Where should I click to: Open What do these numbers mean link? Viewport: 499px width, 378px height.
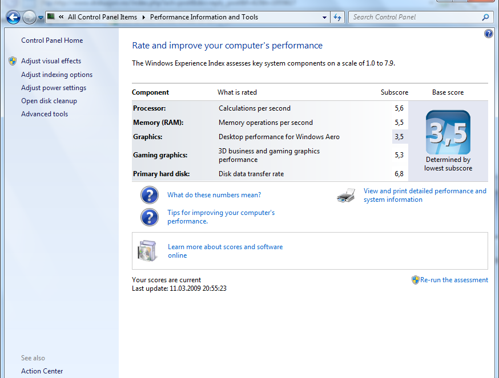click(214, 195)
